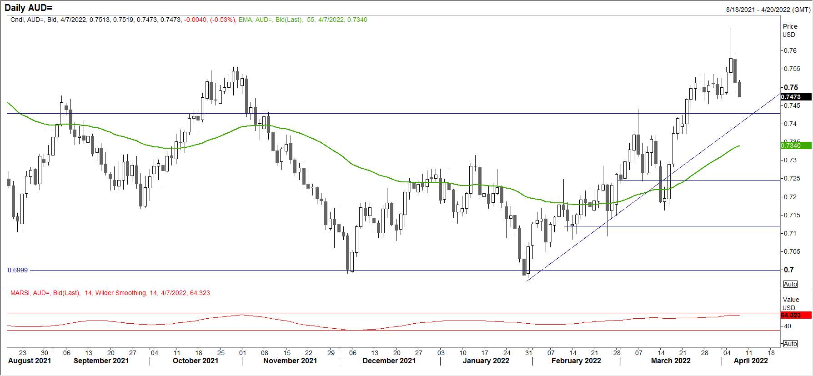Click the Auto button on MARSI axis
This screenshot has height=376, width=813.
point(790,344)
